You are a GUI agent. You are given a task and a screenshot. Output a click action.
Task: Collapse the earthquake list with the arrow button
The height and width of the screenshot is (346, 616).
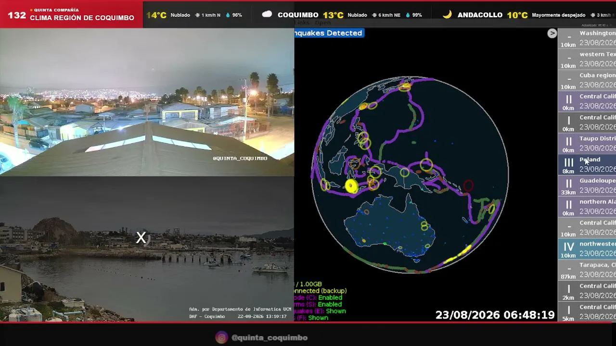pos(552,33)
